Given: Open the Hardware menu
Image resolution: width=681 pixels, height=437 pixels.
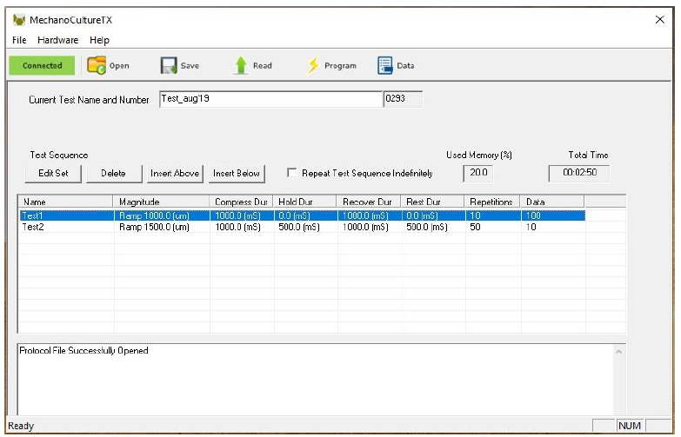Looking at the screenshot, I should coord(57,40).
